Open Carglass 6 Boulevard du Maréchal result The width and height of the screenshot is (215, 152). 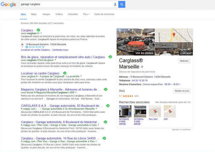tap(61, 122)
